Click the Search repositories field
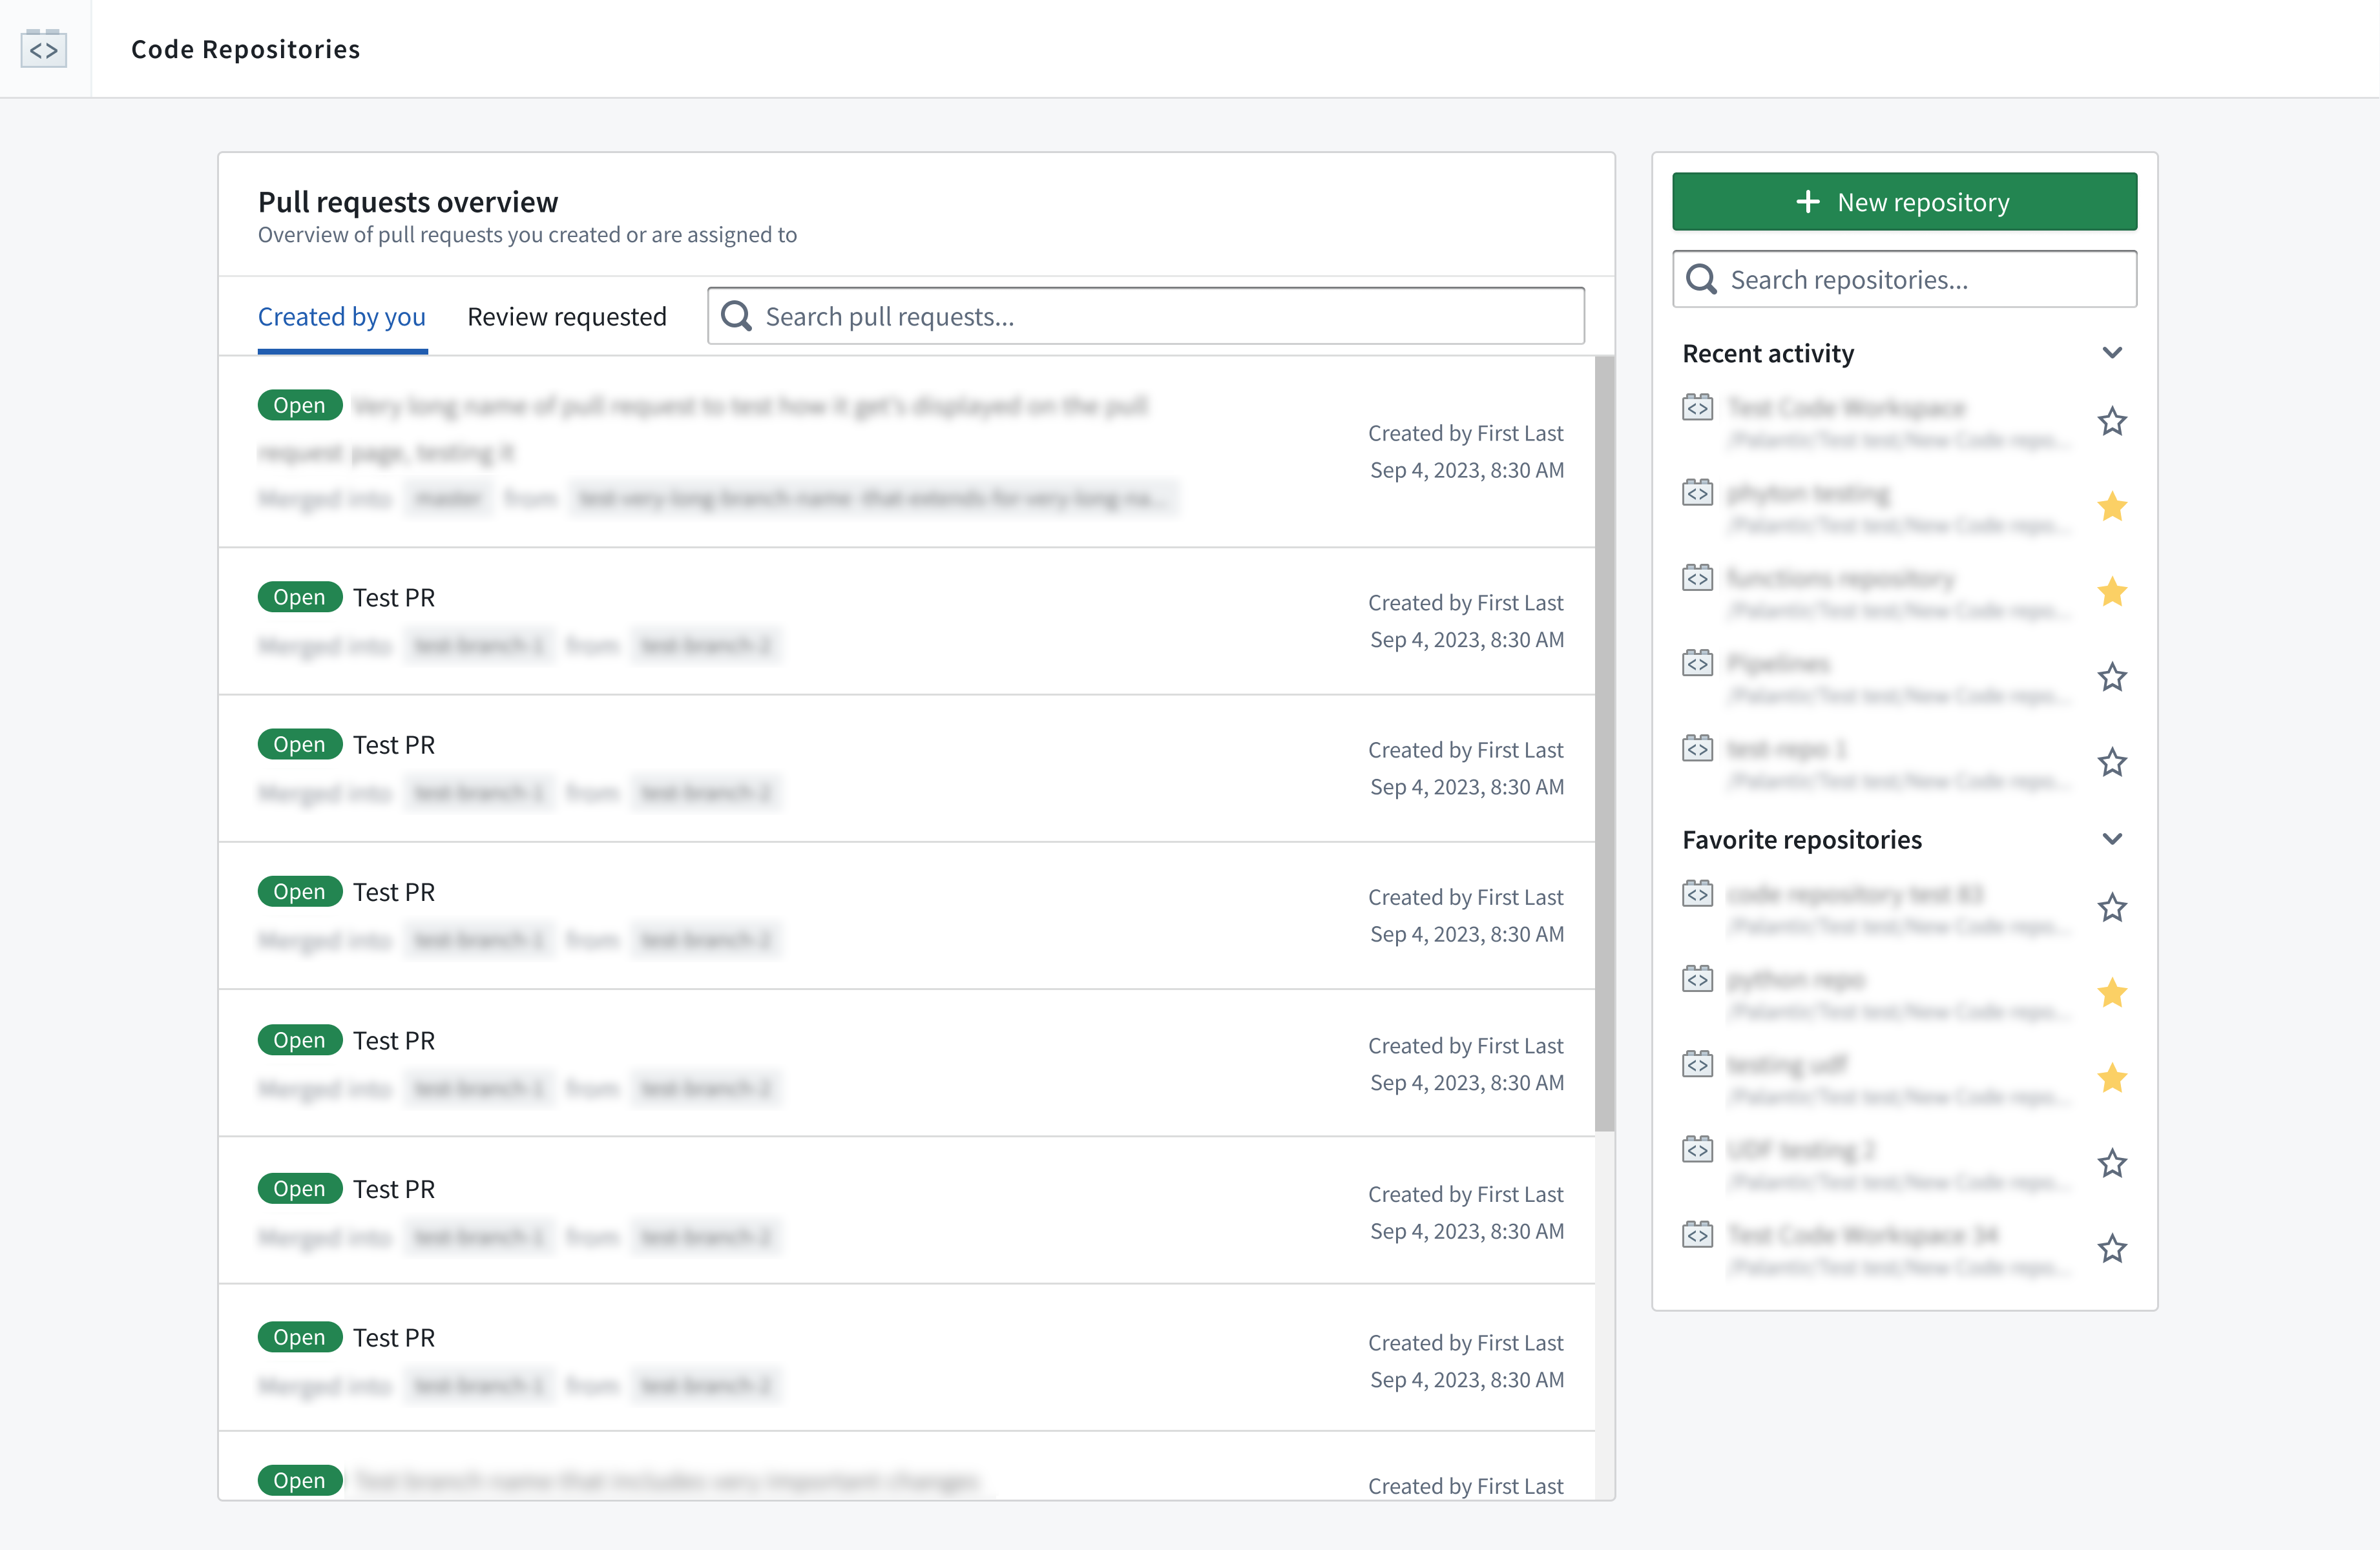The height and width of the screenshot is (1550, 2380). tap(1904, 279)
